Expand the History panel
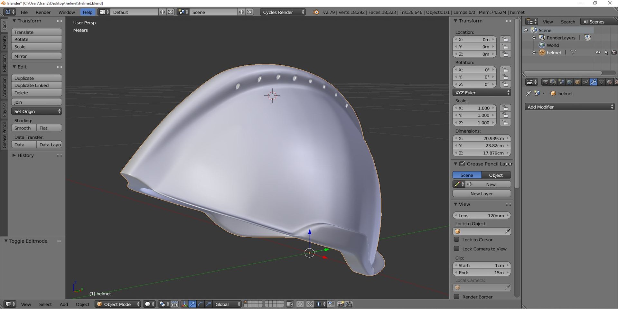The height and width of the screenshot is (309, 618). [x=25, y=155]
